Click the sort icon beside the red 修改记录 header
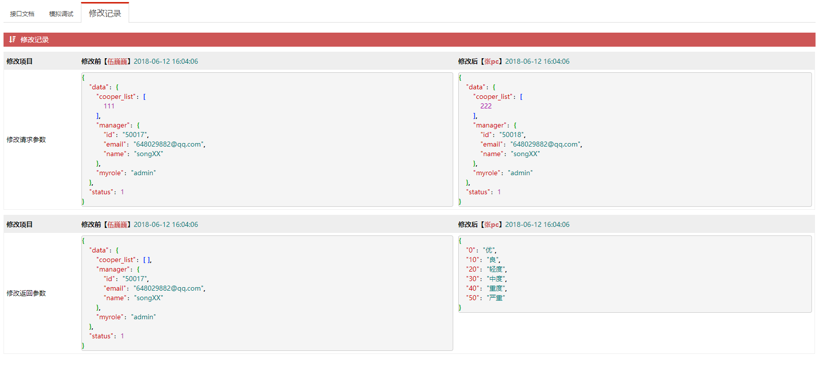 click(13, 39)
